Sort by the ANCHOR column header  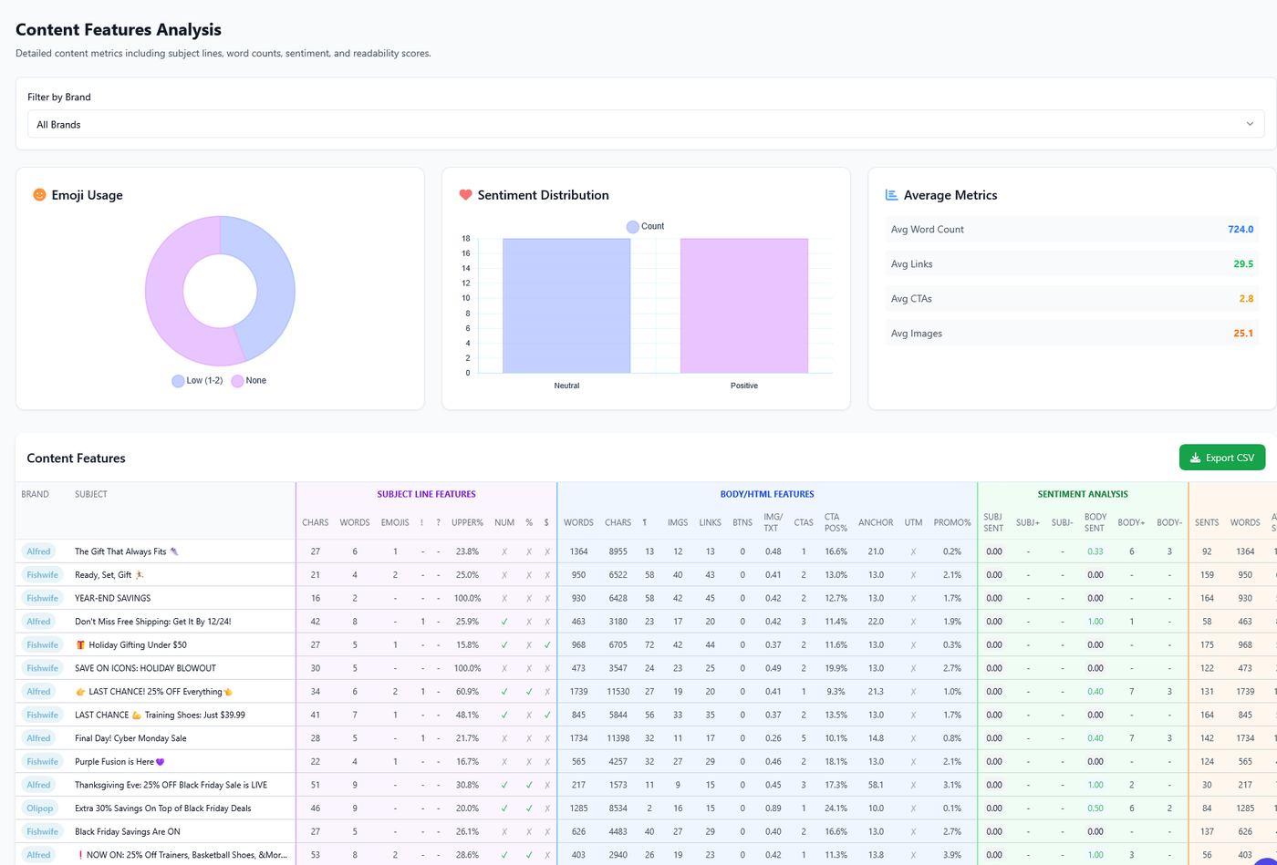pos(876,522)
